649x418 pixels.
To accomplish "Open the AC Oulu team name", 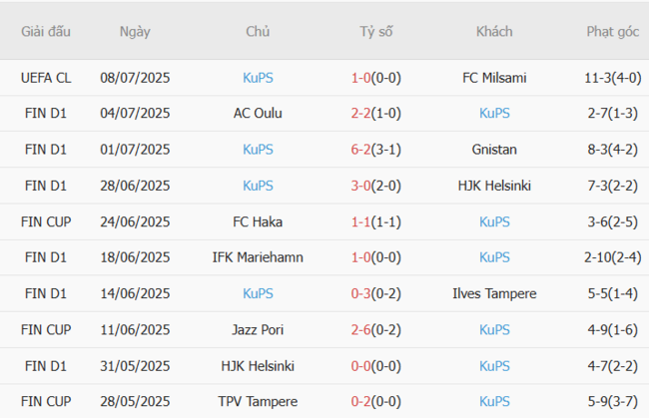I will click(x=258, y=114).
